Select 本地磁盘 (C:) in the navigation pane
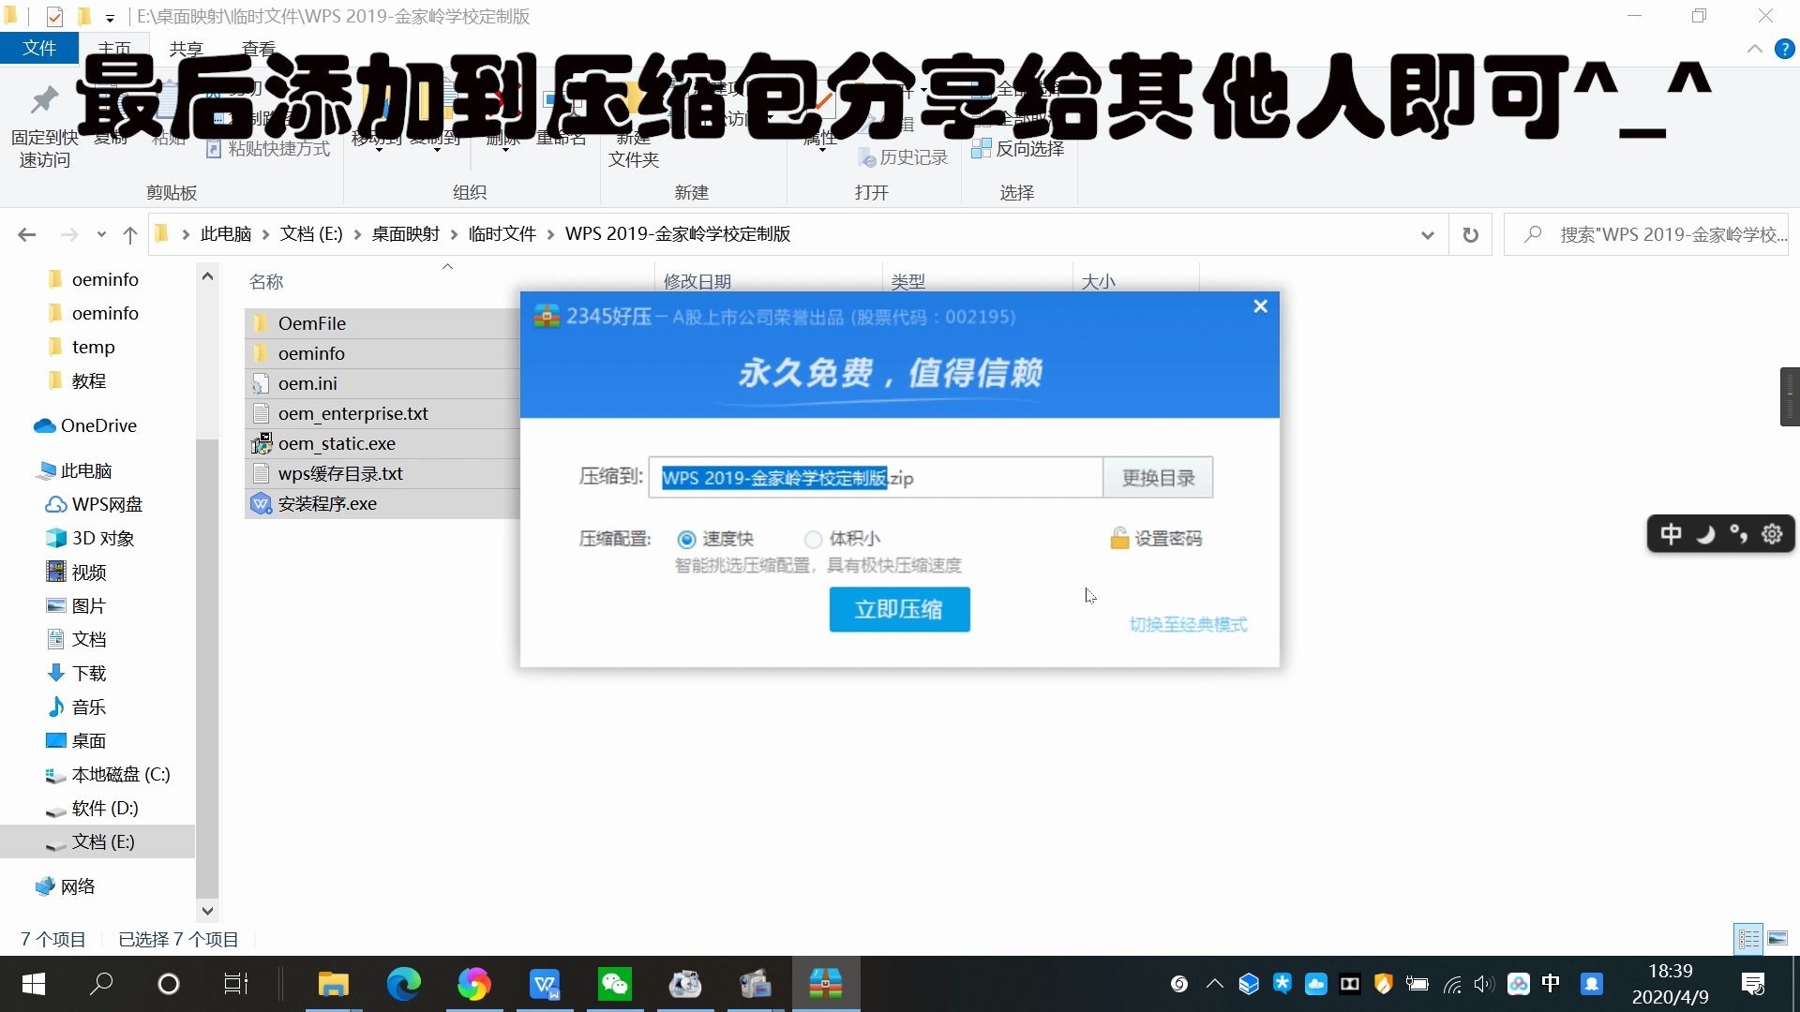This screenshot has height=1012, width=1800. pyautogui.click(x=121, y=775)
